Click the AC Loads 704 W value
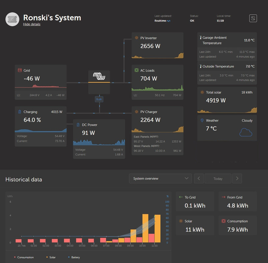The height and width of the screenshot is (263, 268). click(149, 79)
